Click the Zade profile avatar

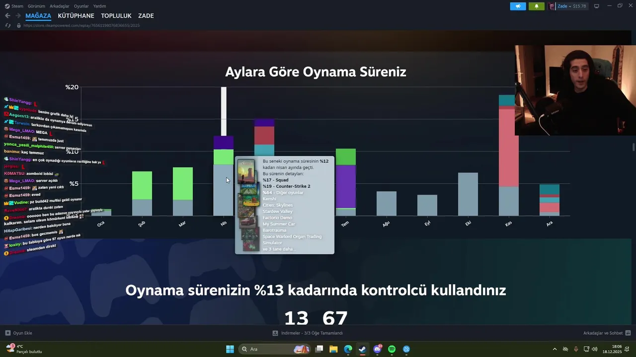click(552, 6)
